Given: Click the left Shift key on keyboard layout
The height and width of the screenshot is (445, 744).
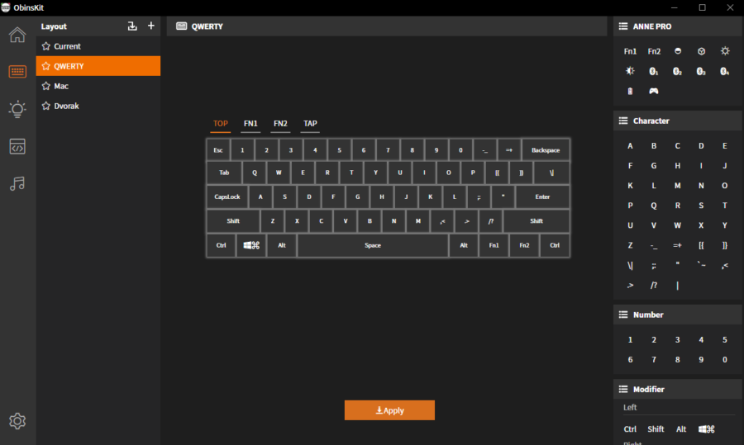Looking at the screenshot, I should tap(233, 221).
